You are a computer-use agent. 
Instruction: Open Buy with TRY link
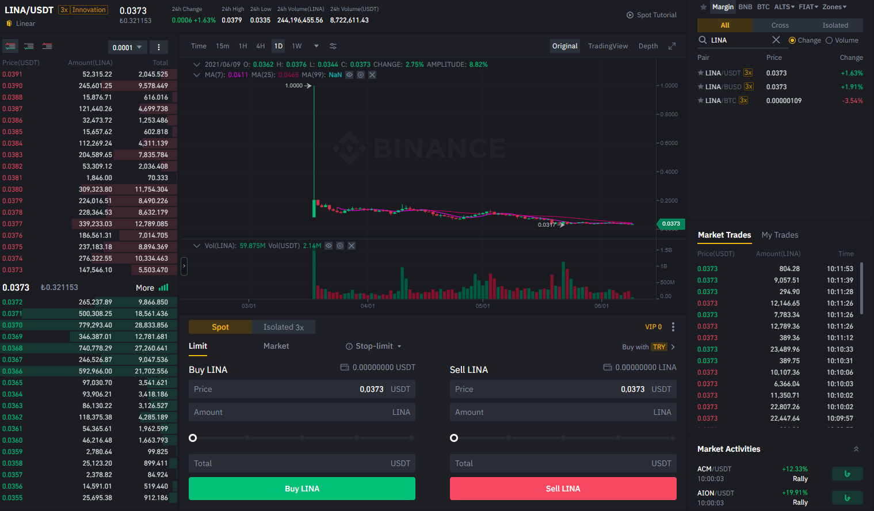tap(648, 347)
